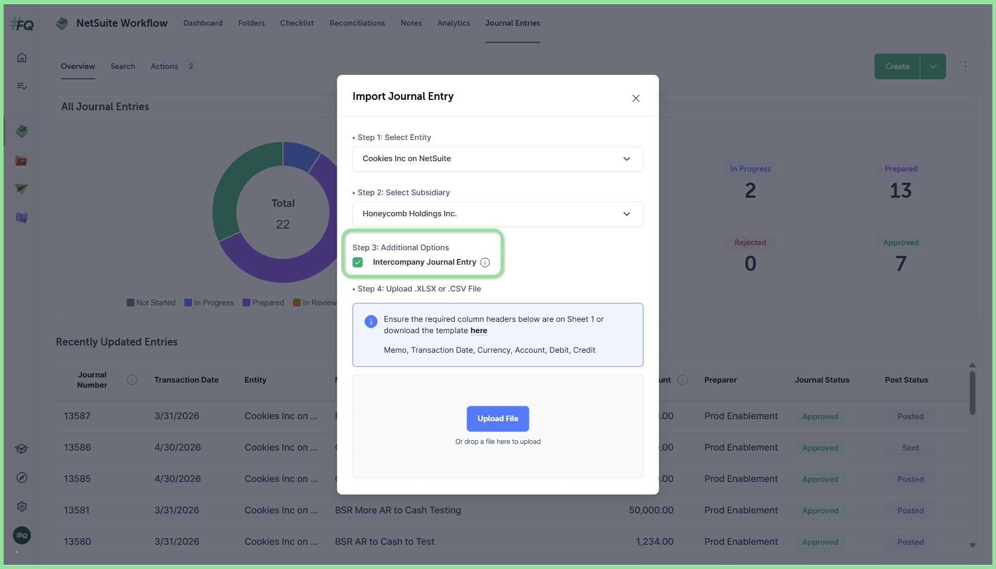Open the Home icon in sidebar
The image size is (996, 569).
[x=22, y=58]
